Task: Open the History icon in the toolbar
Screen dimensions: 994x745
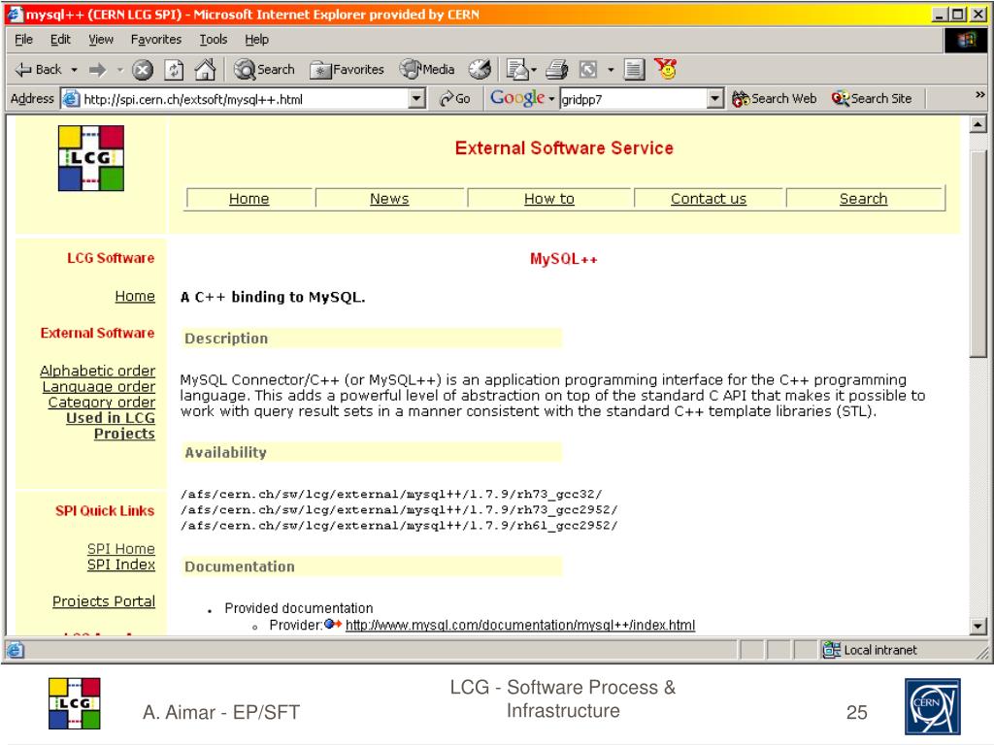Action: [x=480, y=69]
